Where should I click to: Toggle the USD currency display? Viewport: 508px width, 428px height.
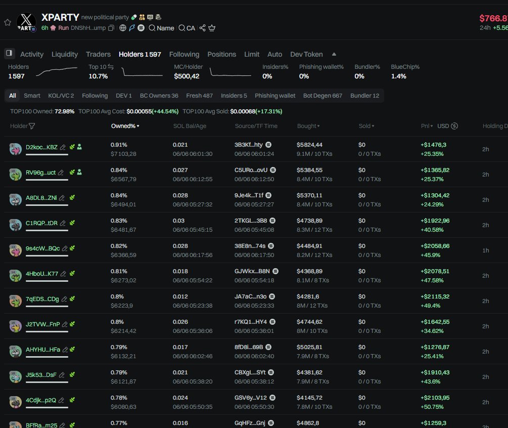pos(447,126)
